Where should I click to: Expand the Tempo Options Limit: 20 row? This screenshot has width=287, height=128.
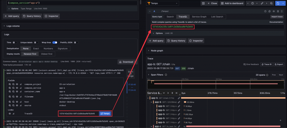pos(217,33)
